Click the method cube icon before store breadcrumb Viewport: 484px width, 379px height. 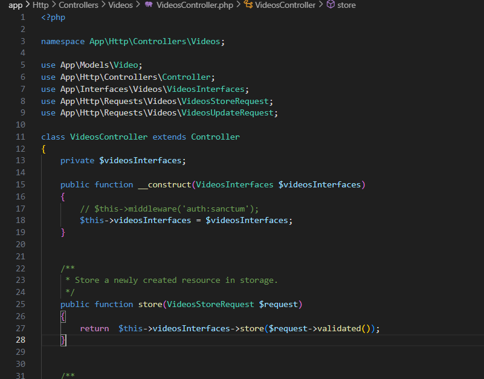coord(331,5)
